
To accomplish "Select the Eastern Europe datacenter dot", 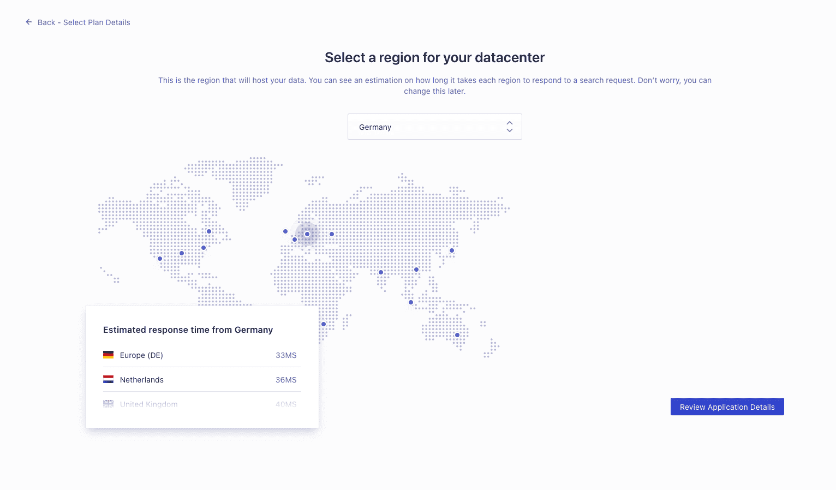I will pyautogui.click(x=332, y=234).
